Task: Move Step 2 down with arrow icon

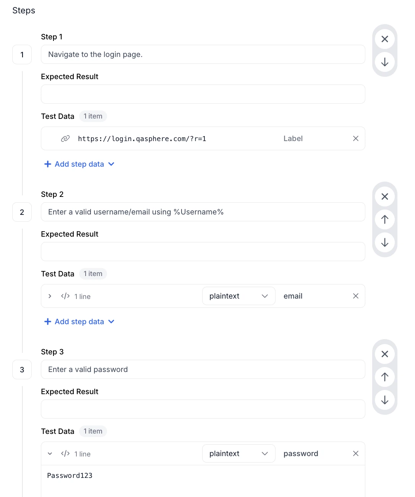Action: (385, 242)
